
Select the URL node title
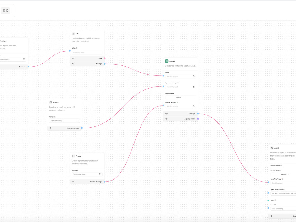[x=77, y=34]
